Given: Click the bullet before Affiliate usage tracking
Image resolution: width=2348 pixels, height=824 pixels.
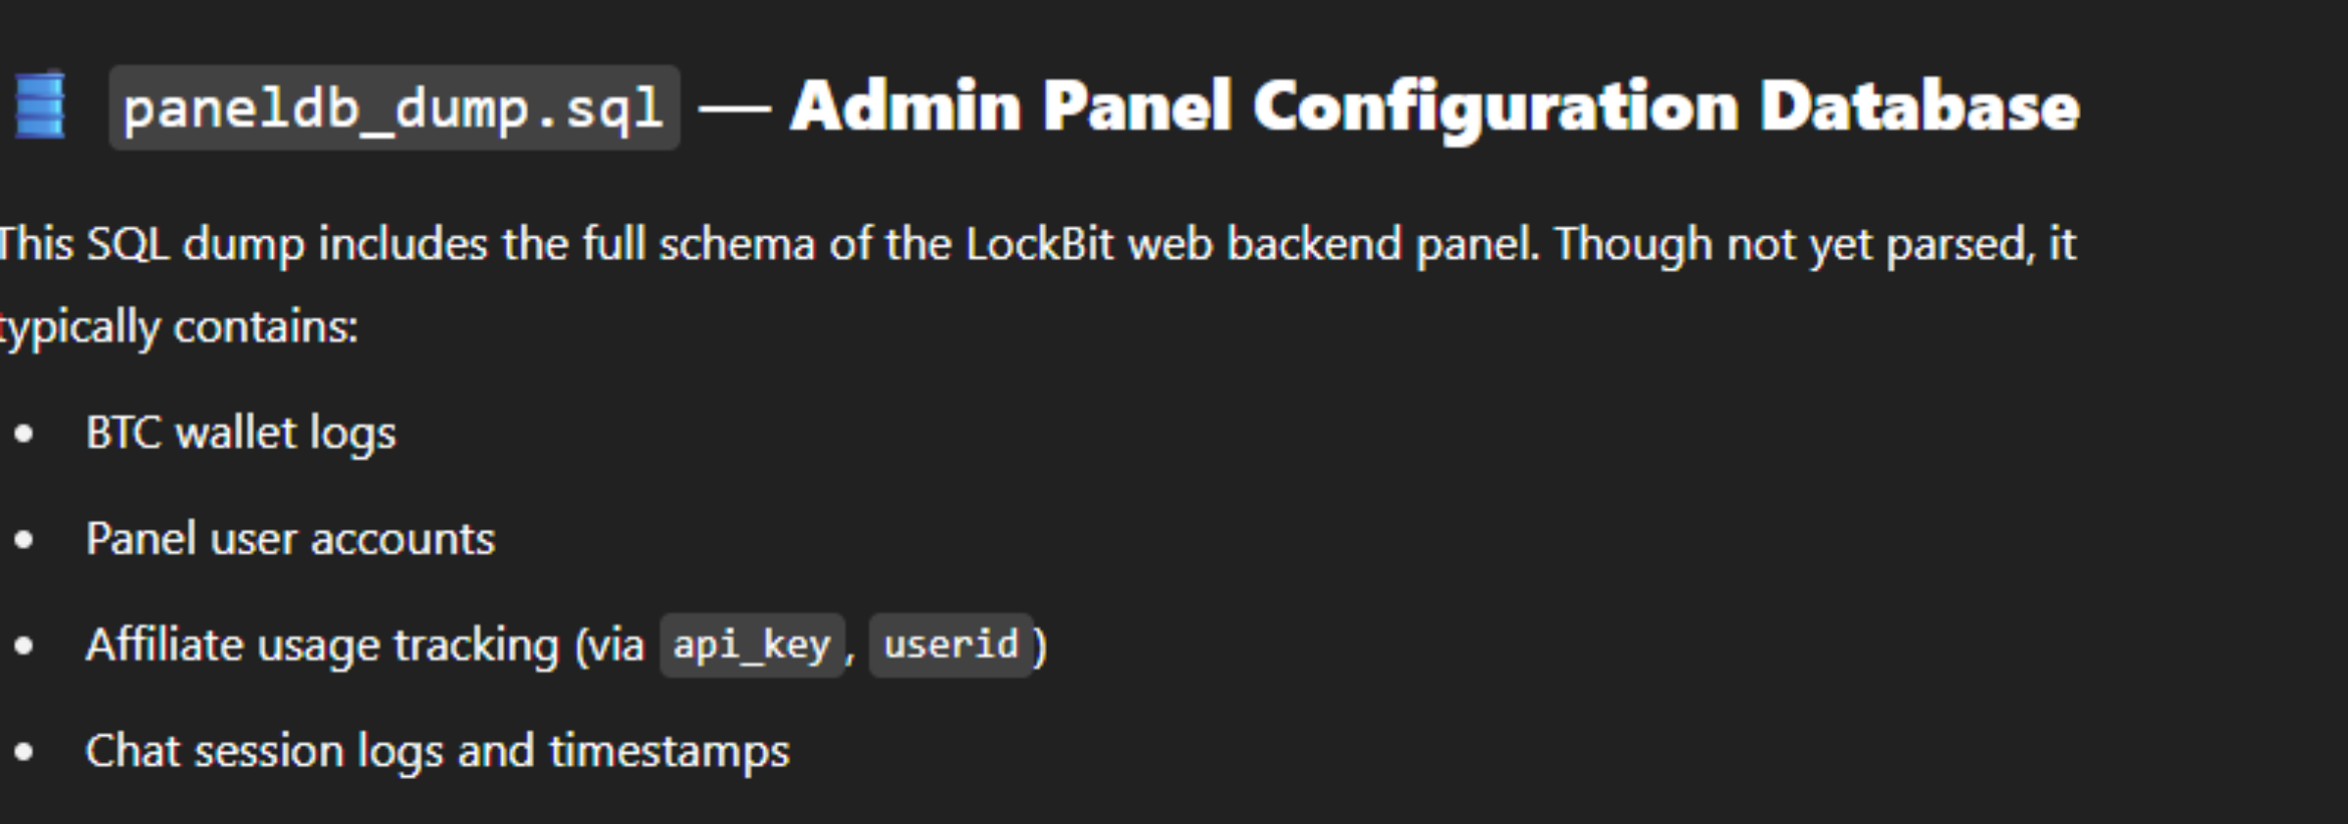Looking at the screenshot, I should [24, 646].
